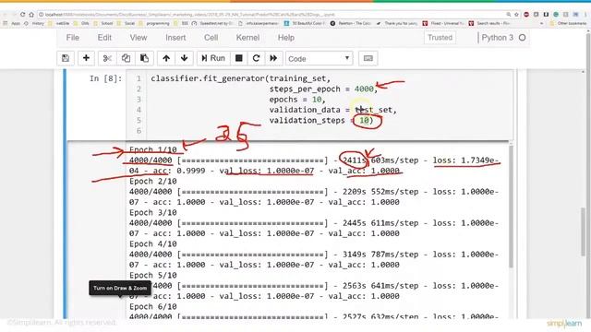Click the Epoch 5/10 output line
The image size is (591, 332).
click(x=153, y=275)
